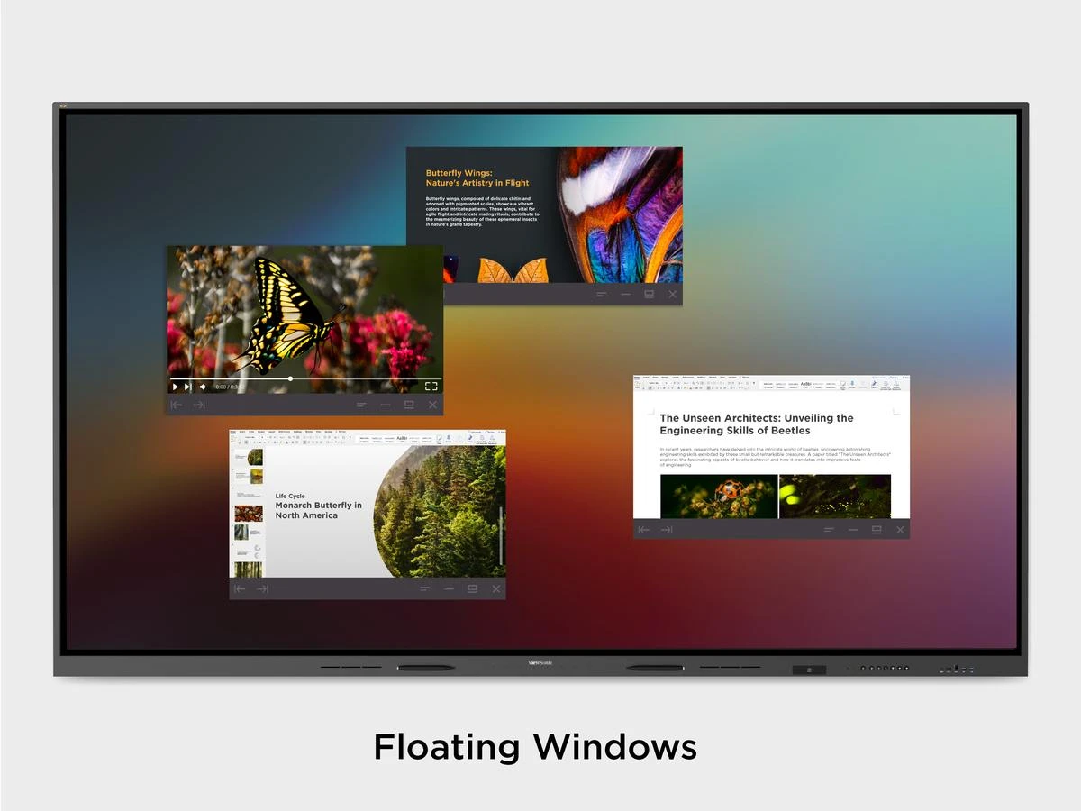
Task: Open menu lines icon on Monarch presentation window
Action: 425,589
